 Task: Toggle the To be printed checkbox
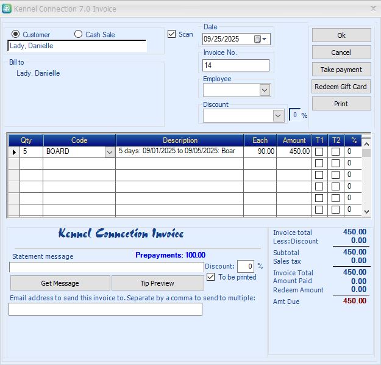point(210,277)
